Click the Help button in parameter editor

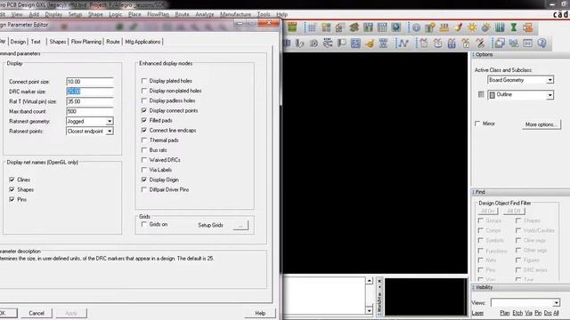point(260,313)
